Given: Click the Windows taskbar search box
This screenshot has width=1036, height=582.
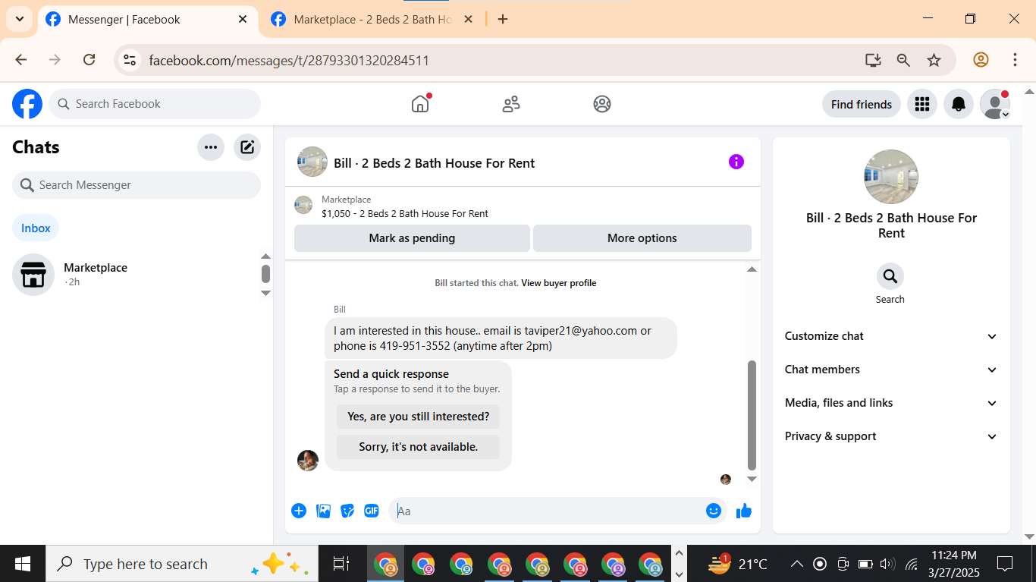Looking at the screenshot, I should coord(182,564).
